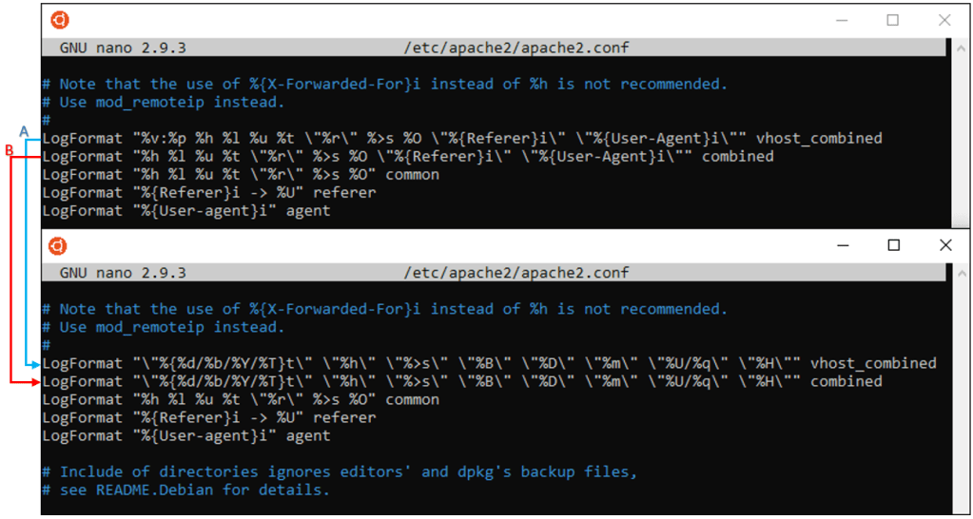Close the top terminal window
Screen dimensions: 973x519
click(944, 20)
